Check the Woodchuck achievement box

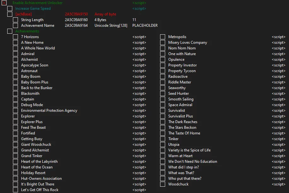click(163, 184)
